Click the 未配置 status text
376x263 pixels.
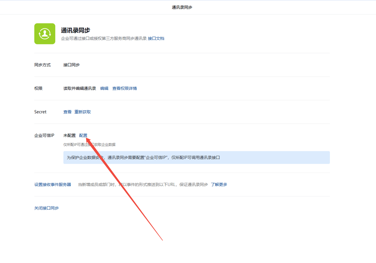tap(69, 135)
